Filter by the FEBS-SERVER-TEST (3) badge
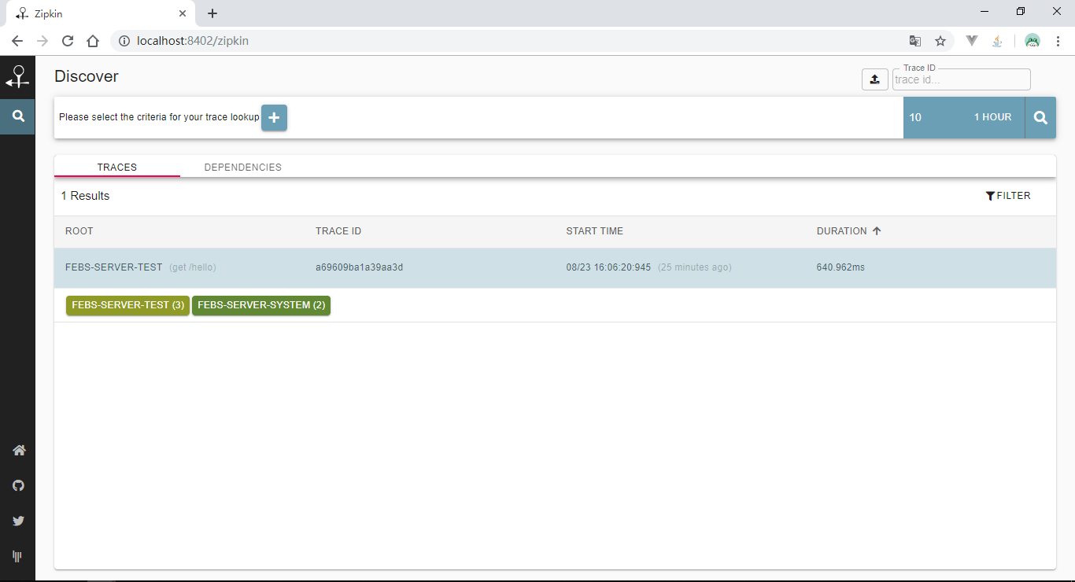 tap(128, 305)
